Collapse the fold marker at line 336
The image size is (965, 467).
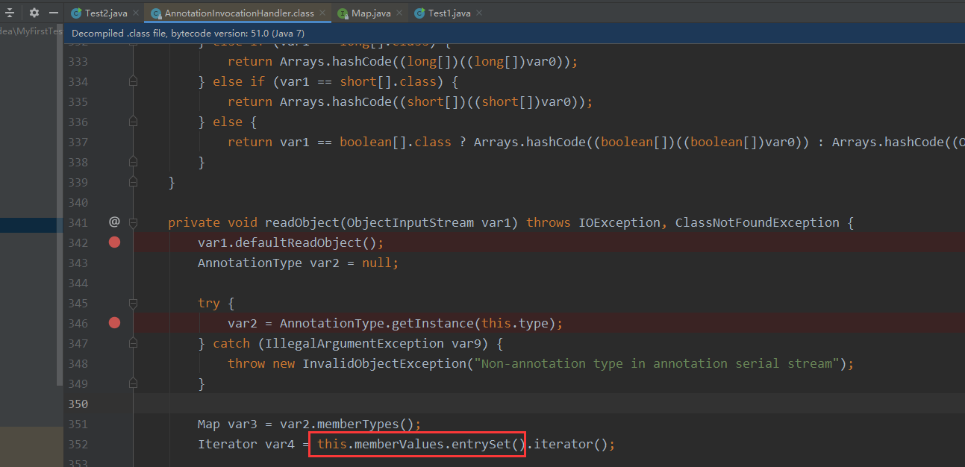[x=133, y=122]
